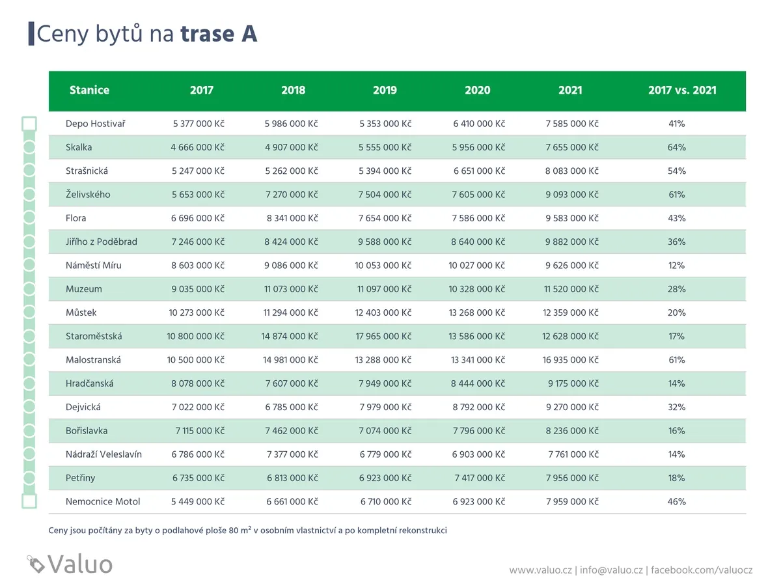Image resolution: width=781 pixels, height=582 pixels.
Task: Select the "2017 vs. 2021" column header
Action: (682, 90)
